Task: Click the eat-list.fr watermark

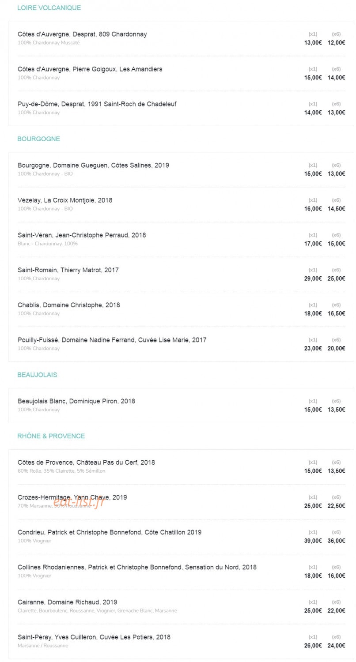Action: (x=78, y=502)
